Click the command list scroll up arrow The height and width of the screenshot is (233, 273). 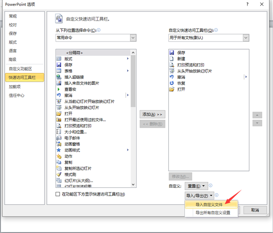click(x=133, y=52)
